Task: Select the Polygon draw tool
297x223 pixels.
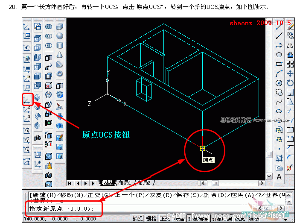Action: click(x=279, y=55)
